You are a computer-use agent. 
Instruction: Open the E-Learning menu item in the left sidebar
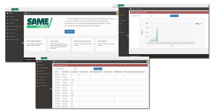[12, 33]
